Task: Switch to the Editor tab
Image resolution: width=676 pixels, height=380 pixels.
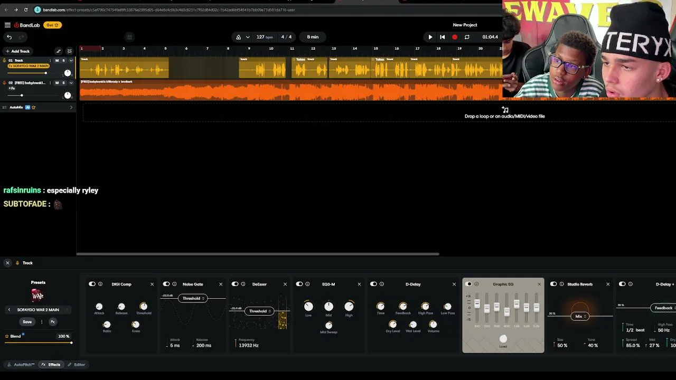Action: coord(76,365)
